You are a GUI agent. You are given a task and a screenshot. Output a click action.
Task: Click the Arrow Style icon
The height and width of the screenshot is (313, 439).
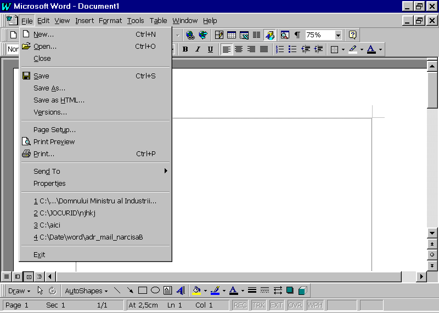(x=278, y=291)
